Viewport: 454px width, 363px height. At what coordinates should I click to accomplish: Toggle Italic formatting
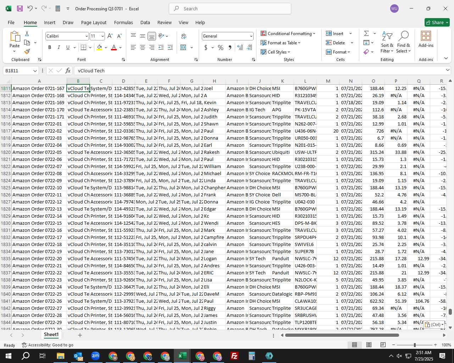point(59,48)
